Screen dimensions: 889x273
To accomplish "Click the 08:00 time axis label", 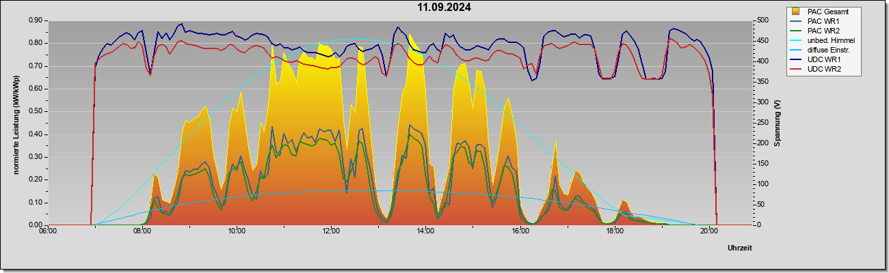I will pos(142,231).
